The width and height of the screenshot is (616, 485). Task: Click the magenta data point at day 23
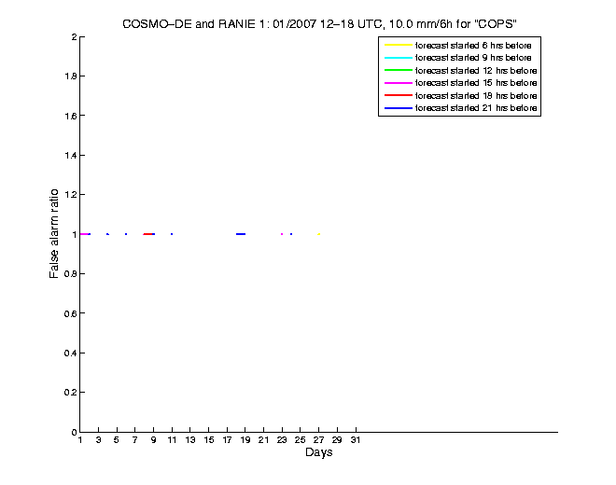[x=282, y=234]
